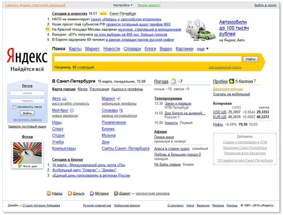Expand the Настройка dropdown
Screen dimensions: 283x215
pyautogui.click(x=123, y=5)
